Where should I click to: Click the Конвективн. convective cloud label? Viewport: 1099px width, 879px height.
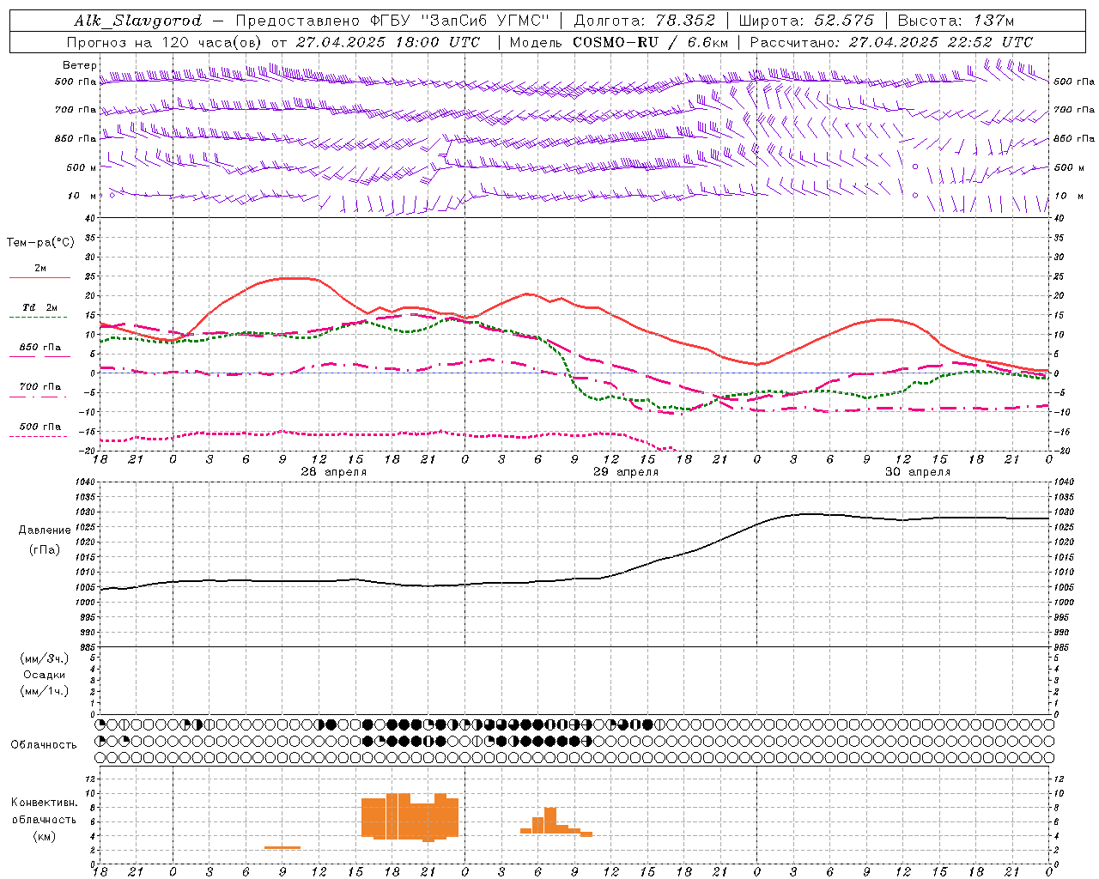click(x=44, y=803)
